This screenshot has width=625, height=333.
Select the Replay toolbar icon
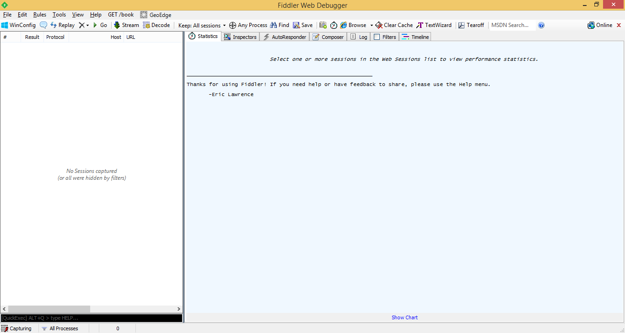coord(61,25)
